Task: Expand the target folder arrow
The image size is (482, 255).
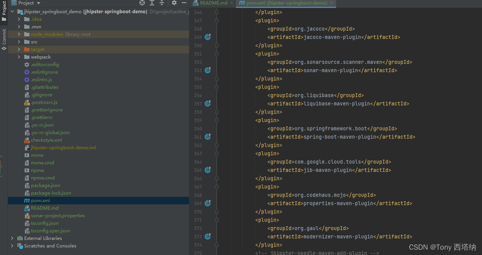Action: click(x=19, y=49)
